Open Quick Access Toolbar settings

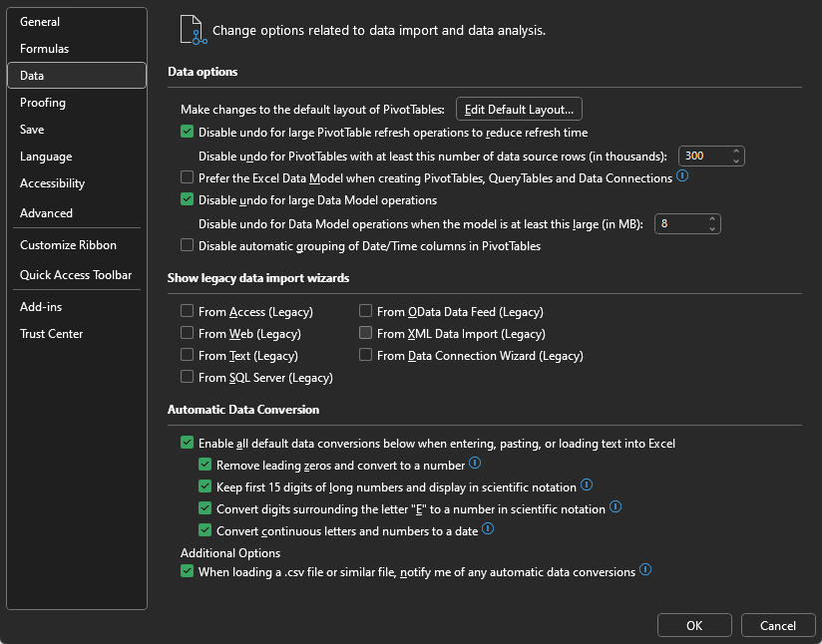[x=77, y=275]
